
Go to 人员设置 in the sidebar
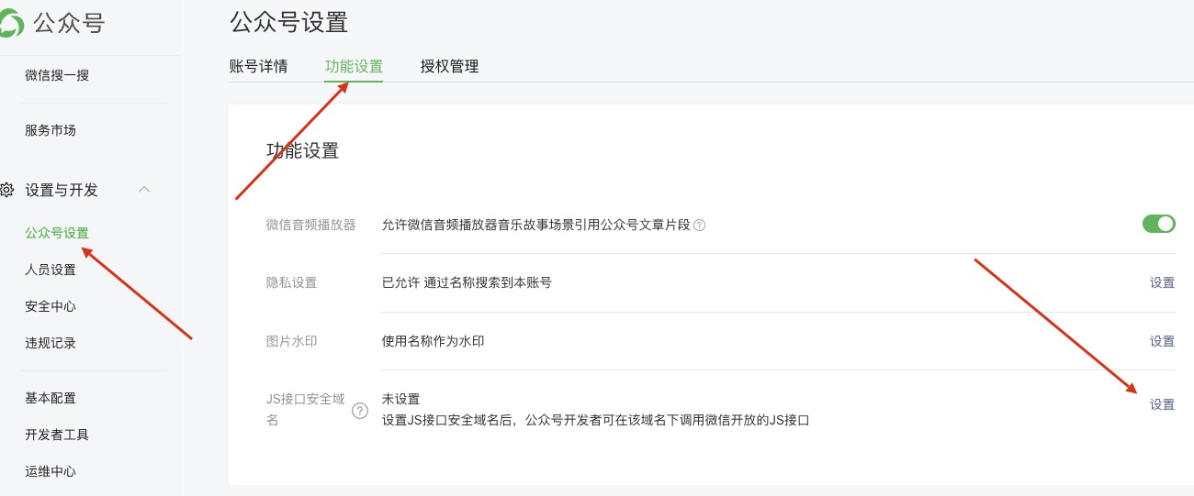click(51, 270)
